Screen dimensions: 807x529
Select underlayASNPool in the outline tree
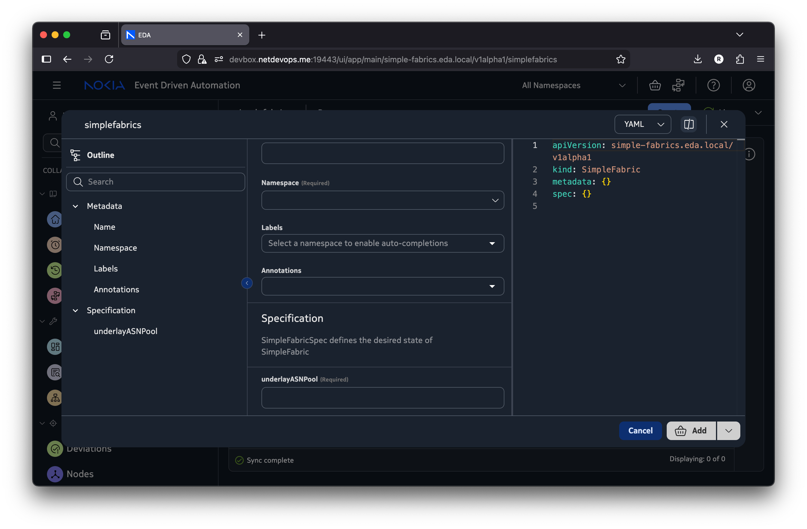tap(126, 331)
